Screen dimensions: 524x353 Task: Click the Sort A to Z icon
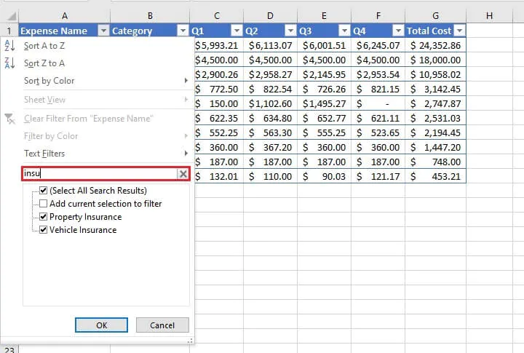tap(9, 45)
